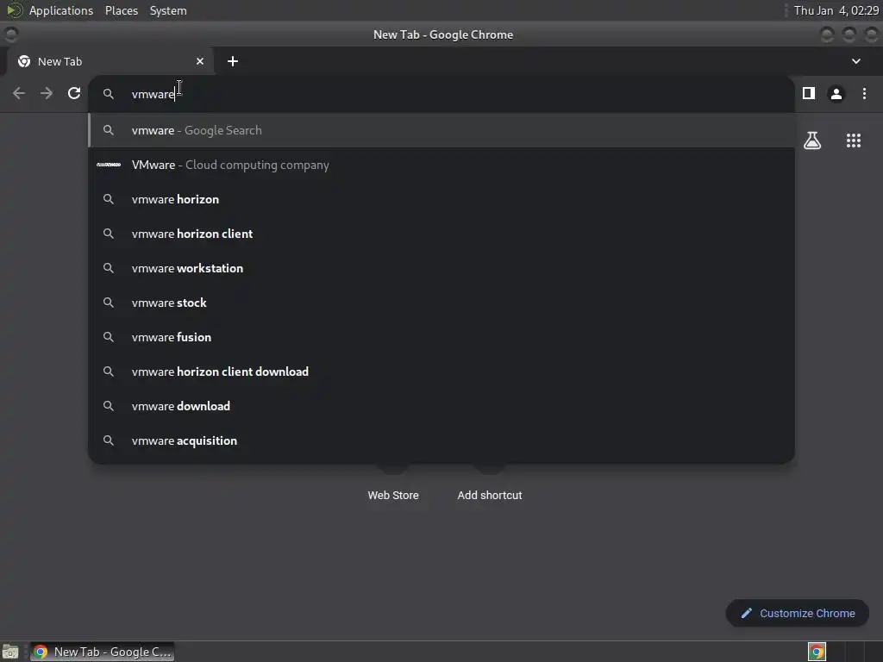The image size is (883, 662).
Task: Click search icon beside 'vmware stock'
Action: coord(109,303)
